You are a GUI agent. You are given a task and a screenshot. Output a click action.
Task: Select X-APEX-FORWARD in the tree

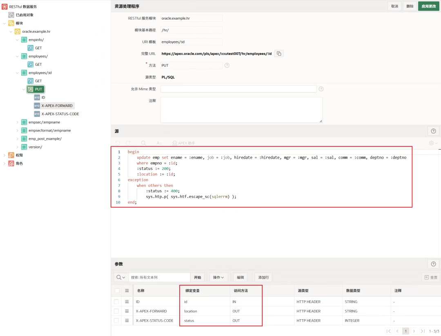[57, 105]
